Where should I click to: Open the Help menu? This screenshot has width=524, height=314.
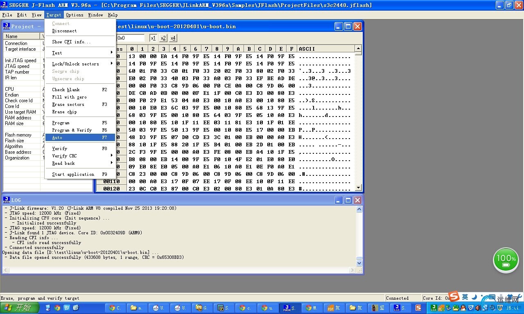click(113, 15)
